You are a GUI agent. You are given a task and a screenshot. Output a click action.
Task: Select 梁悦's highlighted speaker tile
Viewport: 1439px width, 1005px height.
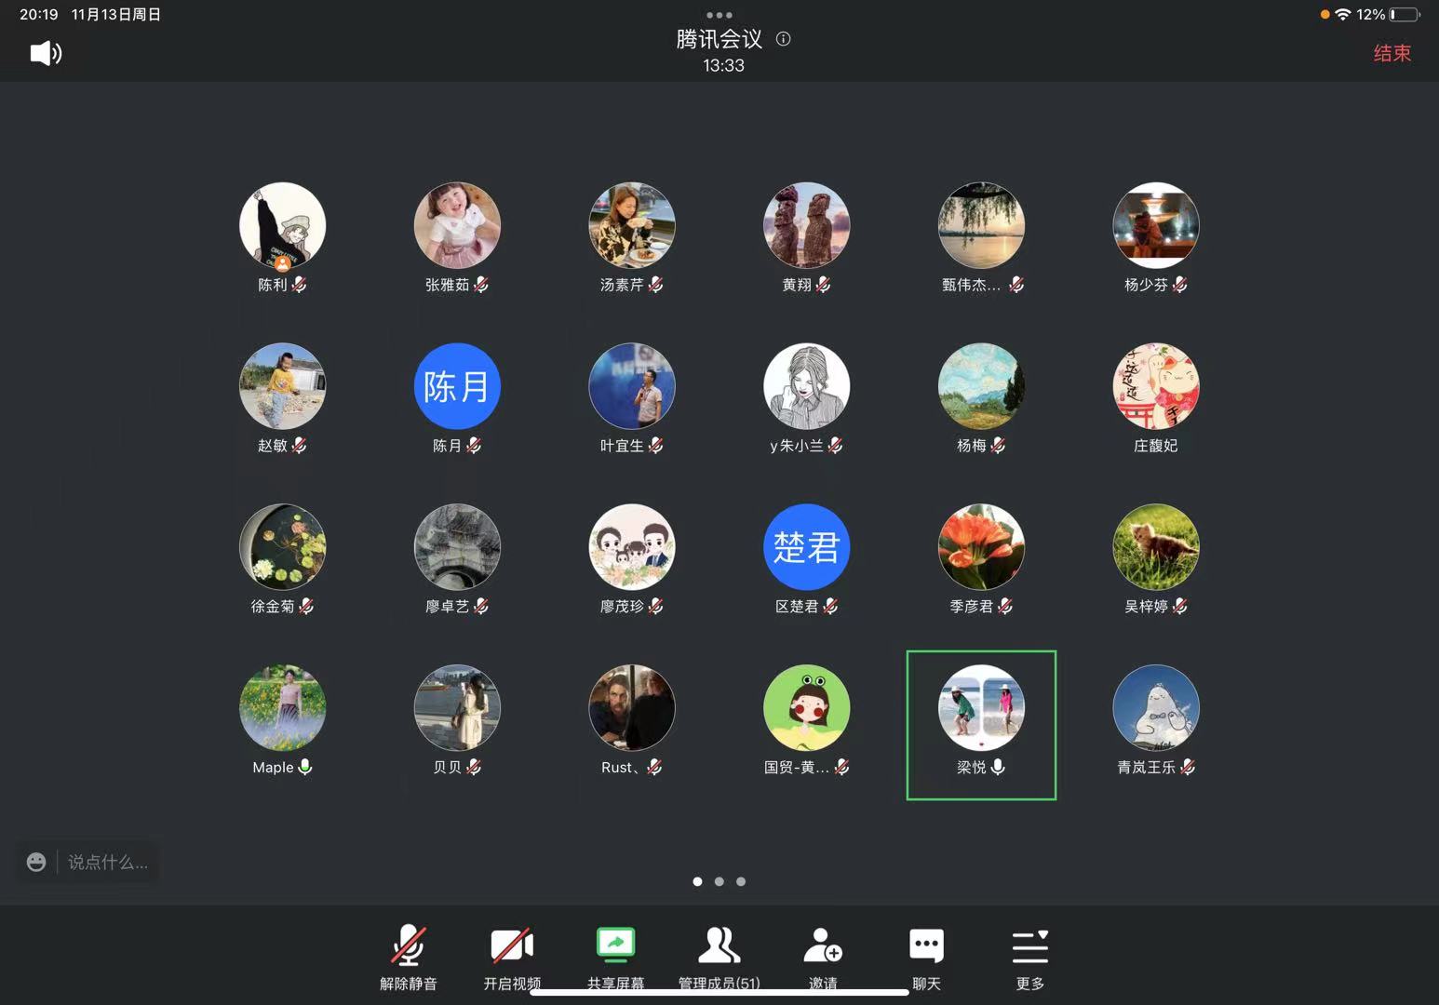[x=981, y=724]
